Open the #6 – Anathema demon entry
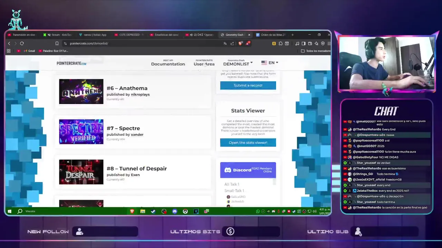442x248 pixels. pyautogui.click(x=127, y=88)
